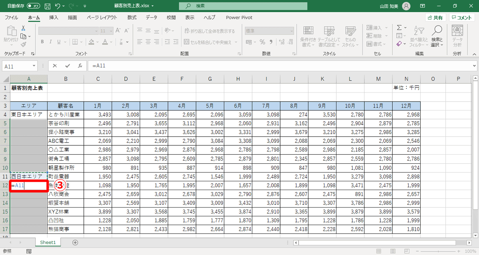Click the font color A swatch

click(106, 42)
